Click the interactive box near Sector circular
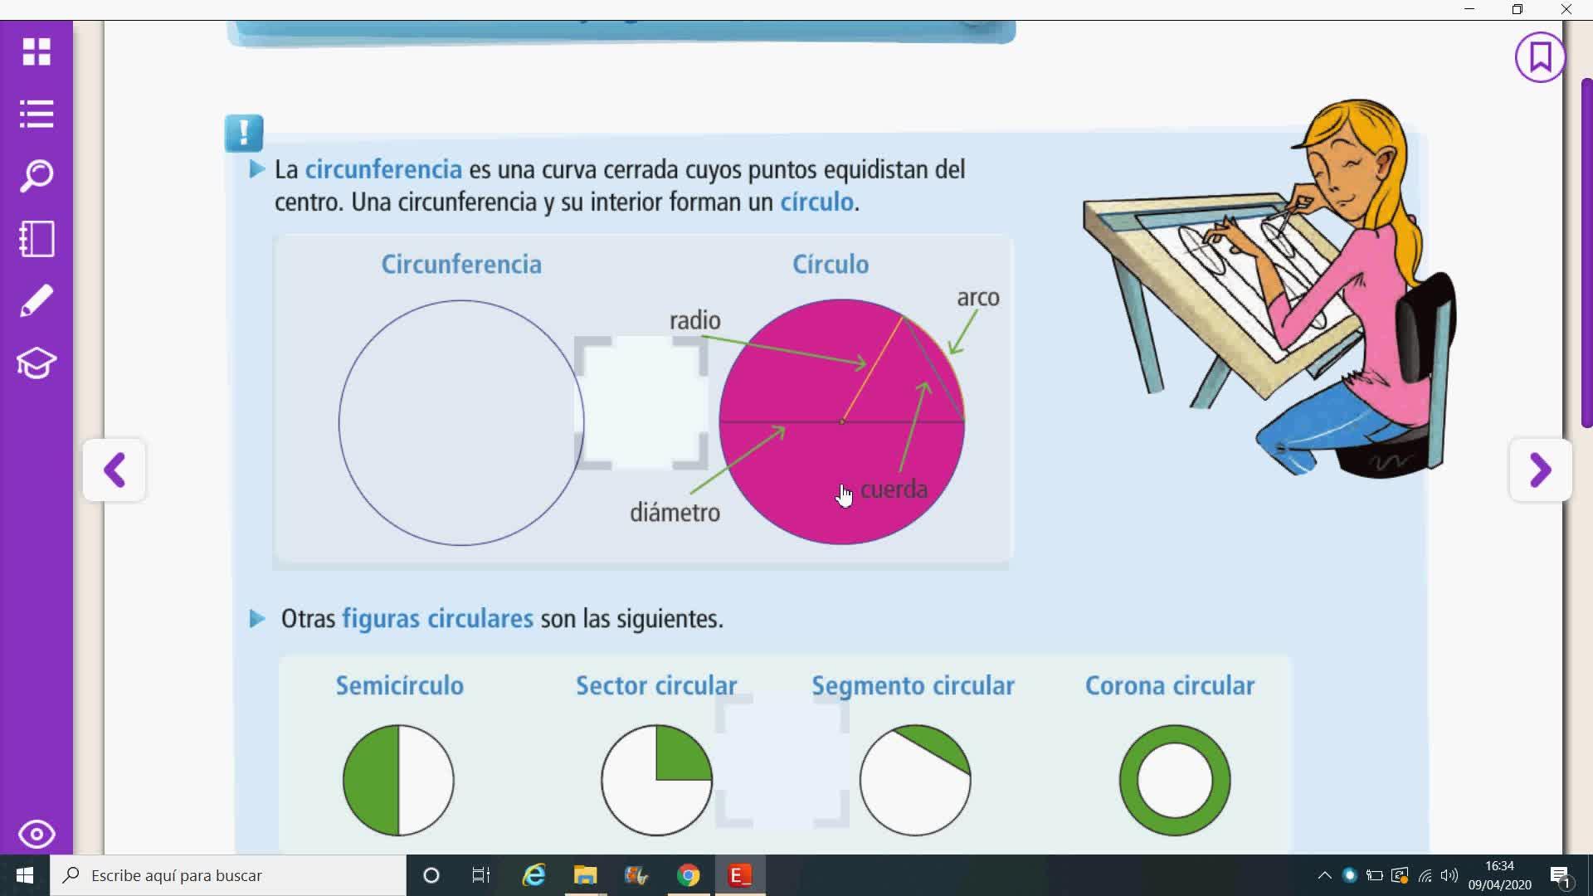 (782, 761)
